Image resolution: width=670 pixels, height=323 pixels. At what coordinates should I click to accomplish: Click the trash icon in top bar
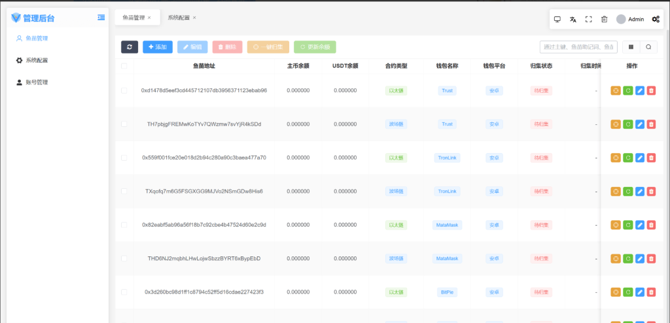[x=604, y=19]
